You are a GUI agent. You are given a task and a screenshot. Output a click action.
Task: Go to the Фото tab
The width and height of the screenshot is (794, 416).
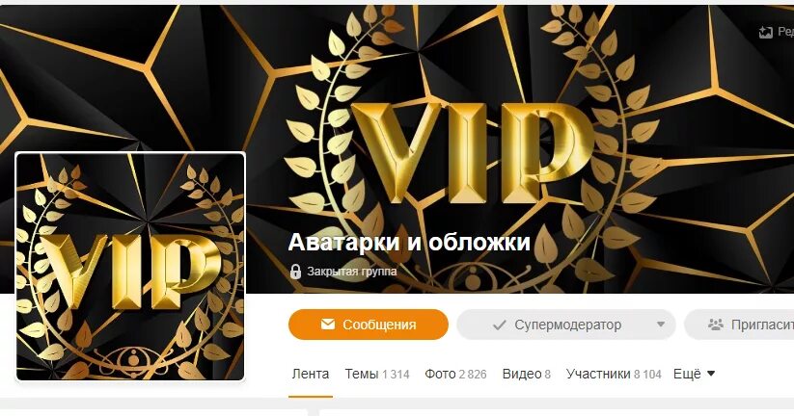point(455,374)
